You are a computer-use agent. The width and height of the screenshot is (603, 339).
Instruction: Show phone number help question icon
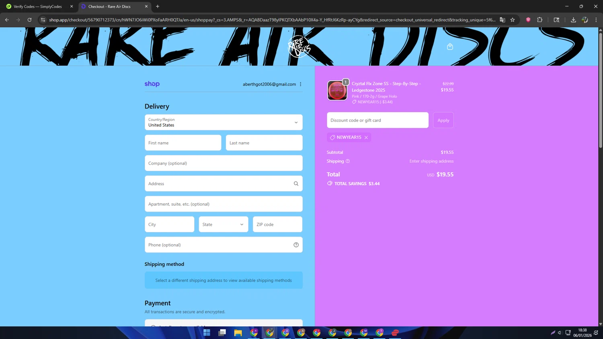[296, 245]
